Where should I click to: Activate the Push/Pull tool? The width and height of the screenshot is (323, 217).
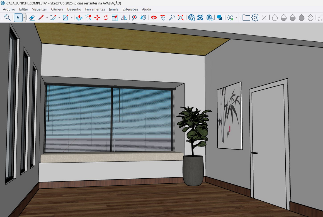[79, 18]
